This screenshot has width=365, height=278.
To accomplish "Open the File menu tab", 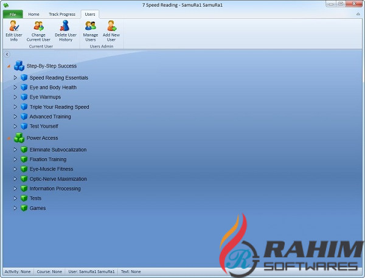I will [x=13, y=14].
